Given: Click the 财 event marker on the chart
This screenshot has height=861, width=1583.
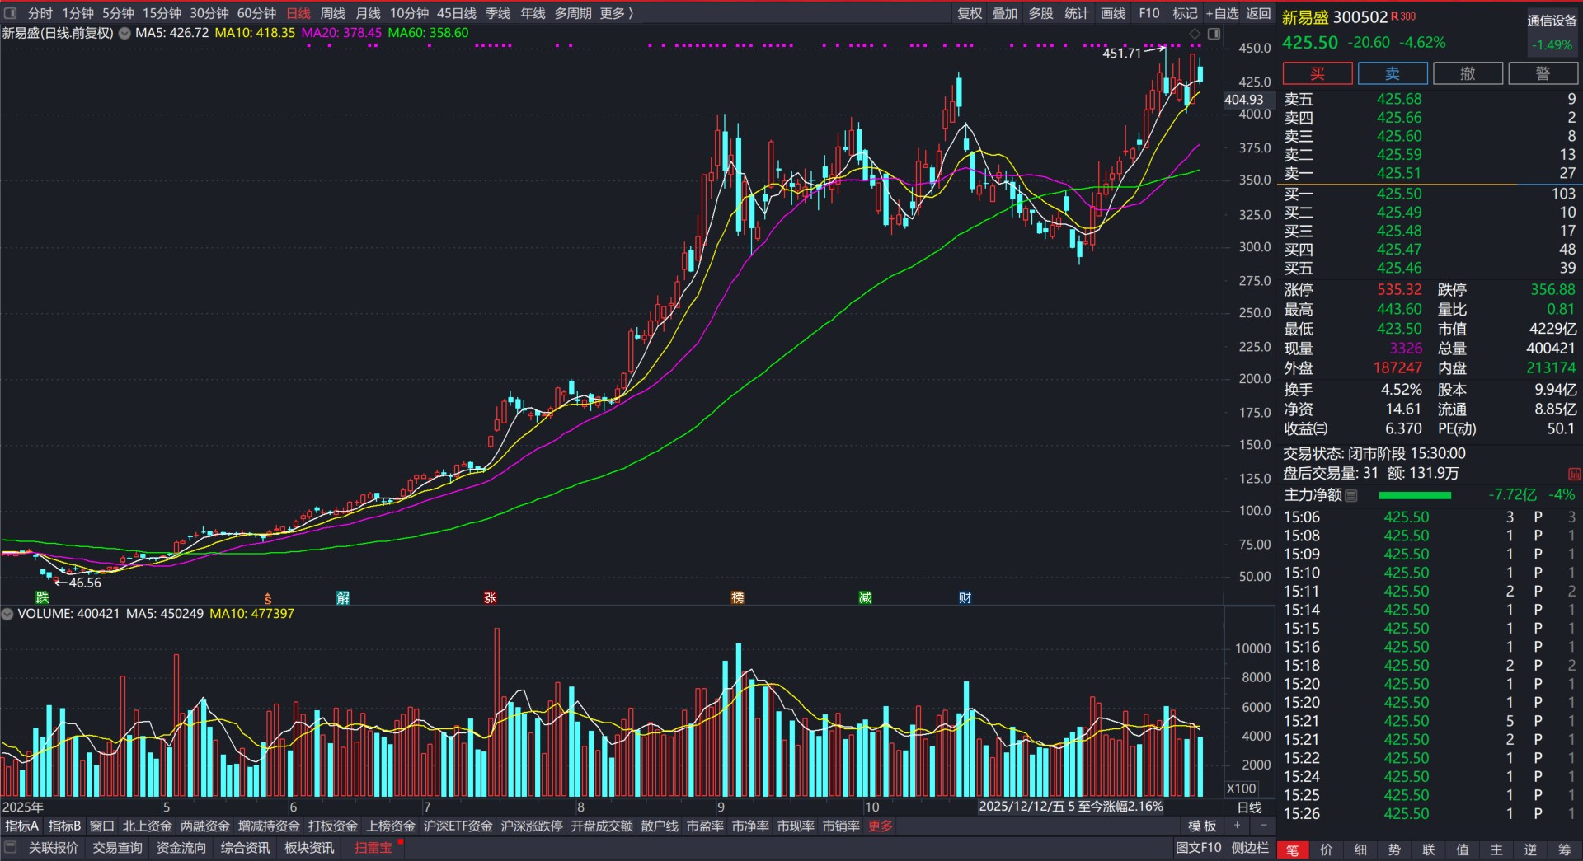Looking at the screenshot, I should click(965, 597).
